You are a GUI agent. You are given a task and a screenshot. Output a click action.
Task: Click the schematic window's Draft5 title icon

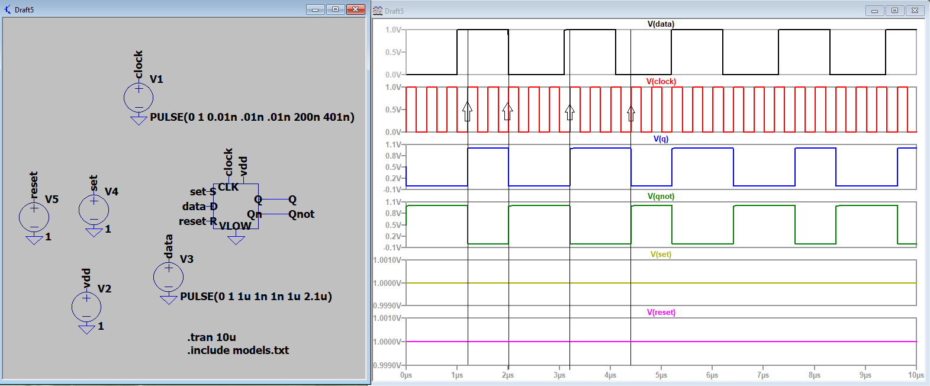(x=8, y=9)
